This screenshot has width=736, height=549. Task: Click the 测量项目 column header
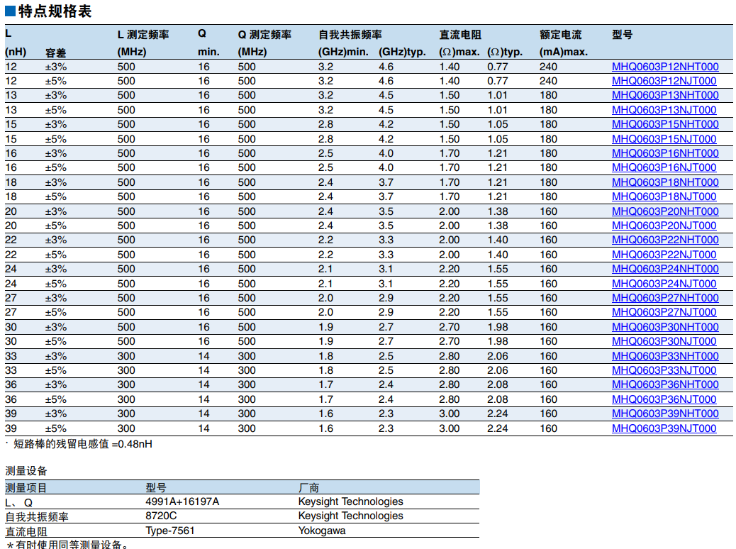[x=26, y=487]
